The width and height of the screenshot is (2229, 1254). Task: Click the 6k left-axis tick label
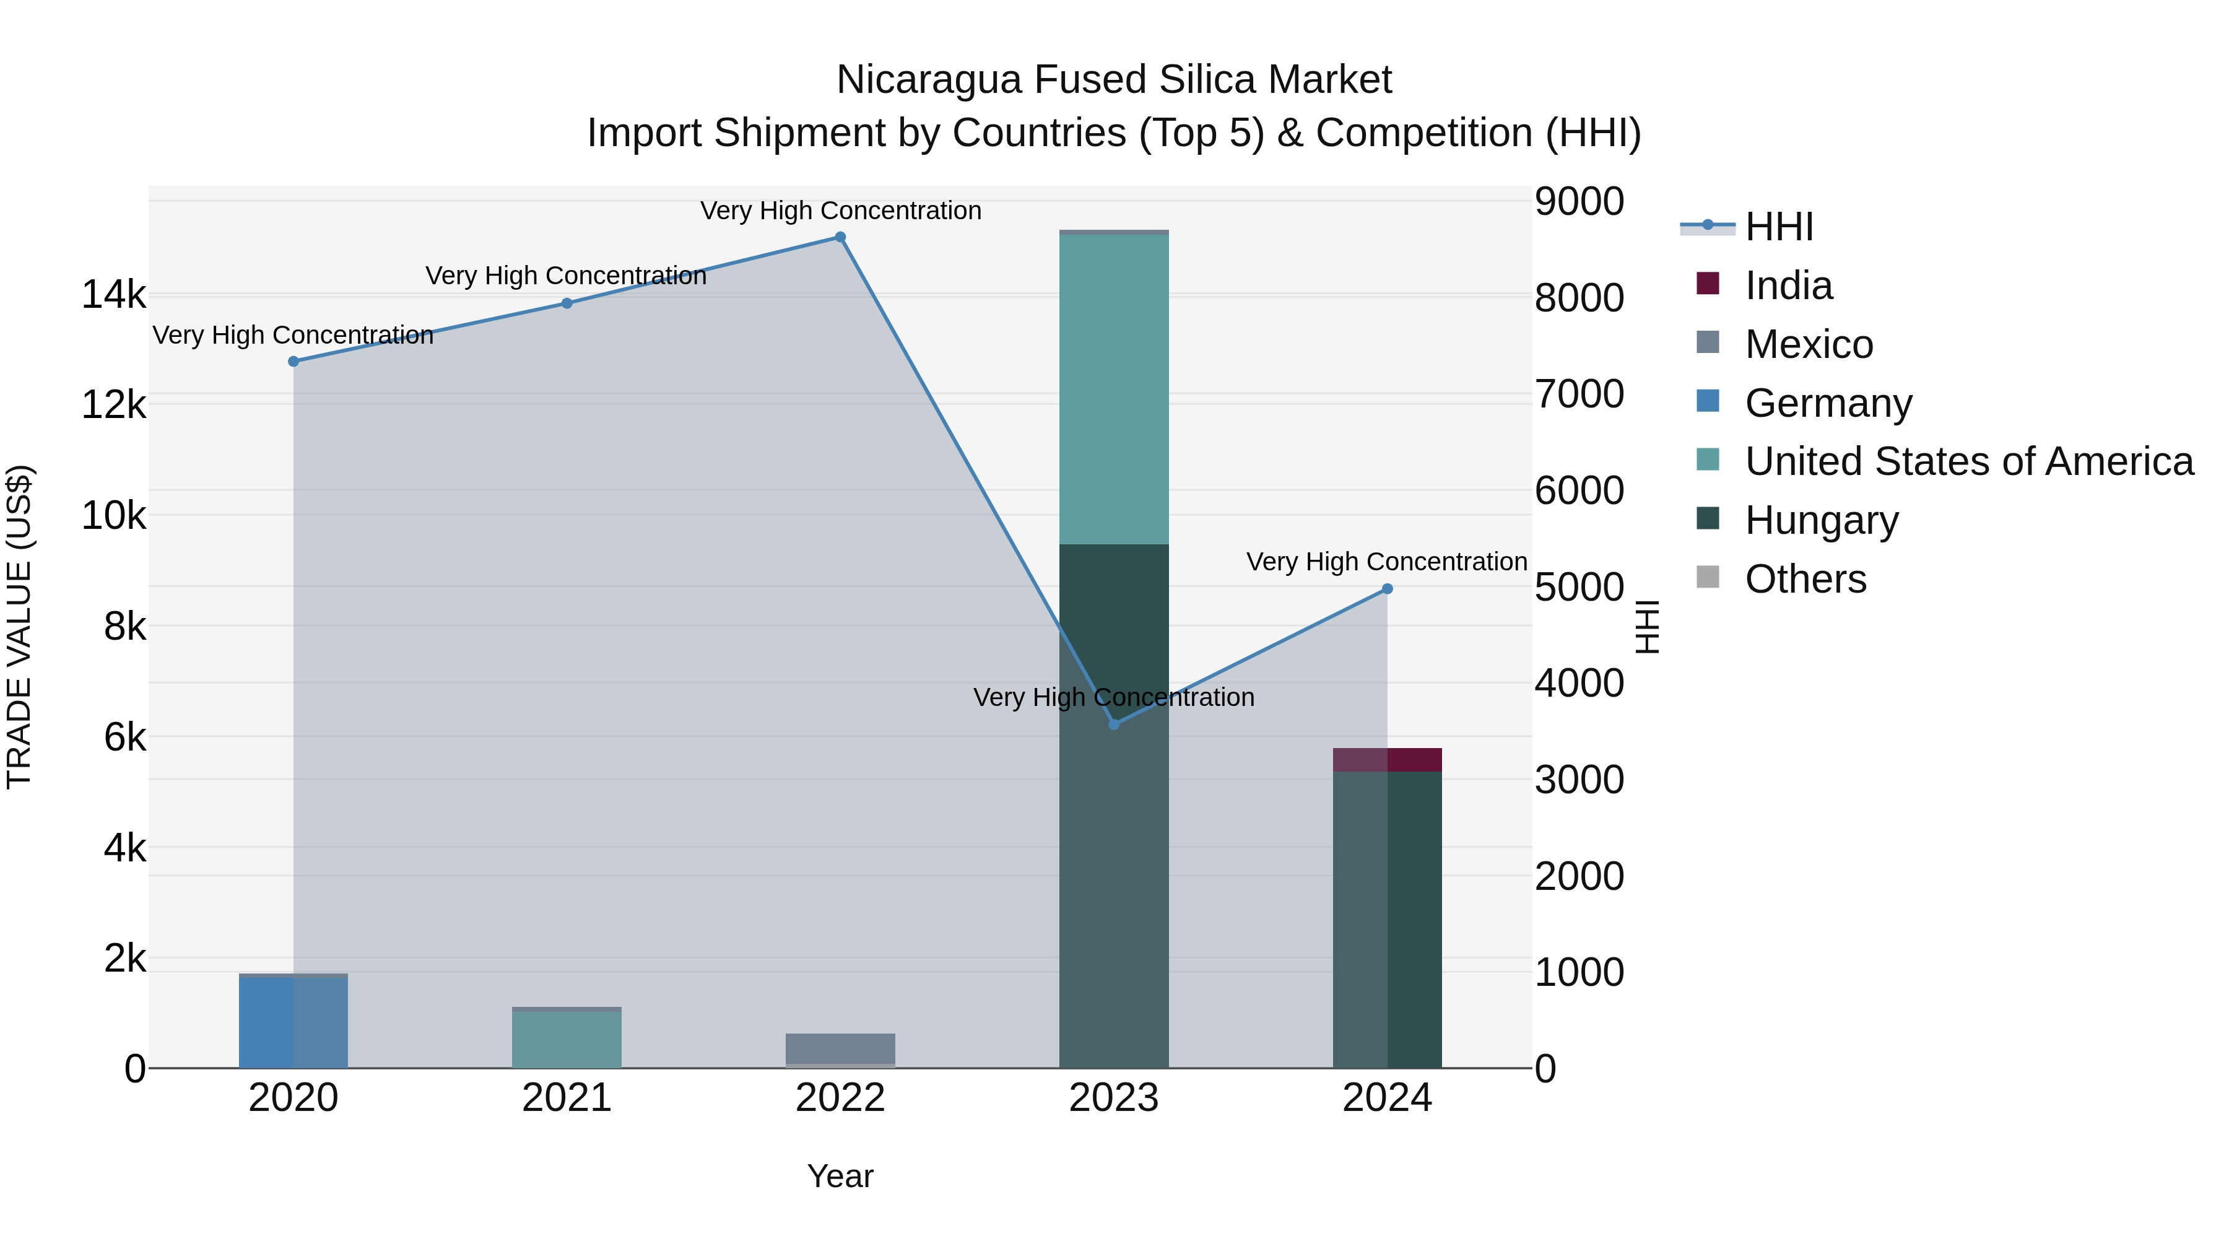pos(124,738)
